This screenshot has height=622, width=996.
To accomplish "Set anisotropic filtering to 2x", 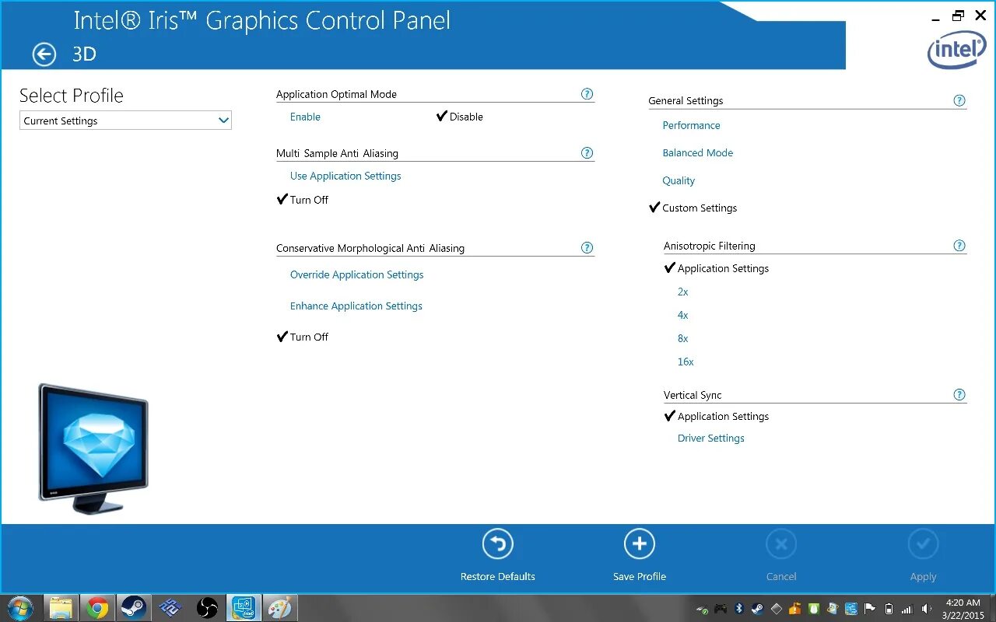I will click(x=683, y=292).
